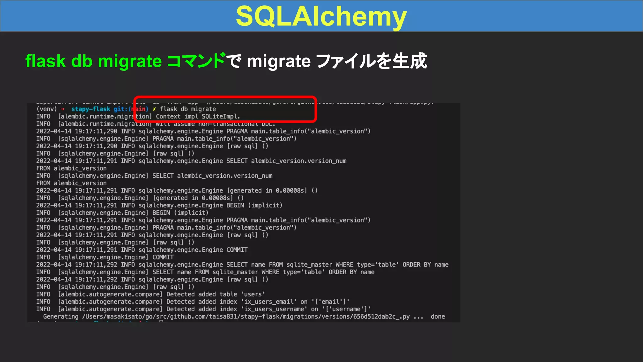The image size is (643, 362).
Task: Click the red prompt arrow in terminal
Action: 63,109
